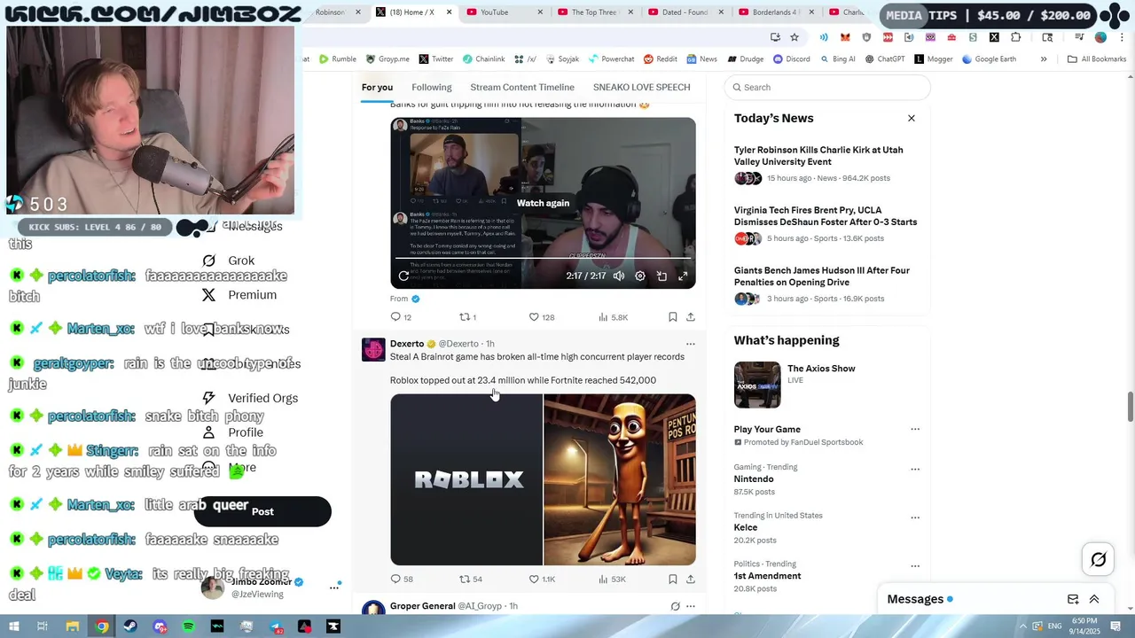1135x638 pixels.
Task: Open more options for Kelce trend
Action: pos(915,517)
